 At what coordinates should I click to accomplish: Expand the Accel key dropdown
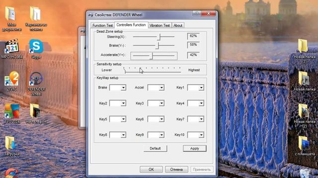coord(161,88)
